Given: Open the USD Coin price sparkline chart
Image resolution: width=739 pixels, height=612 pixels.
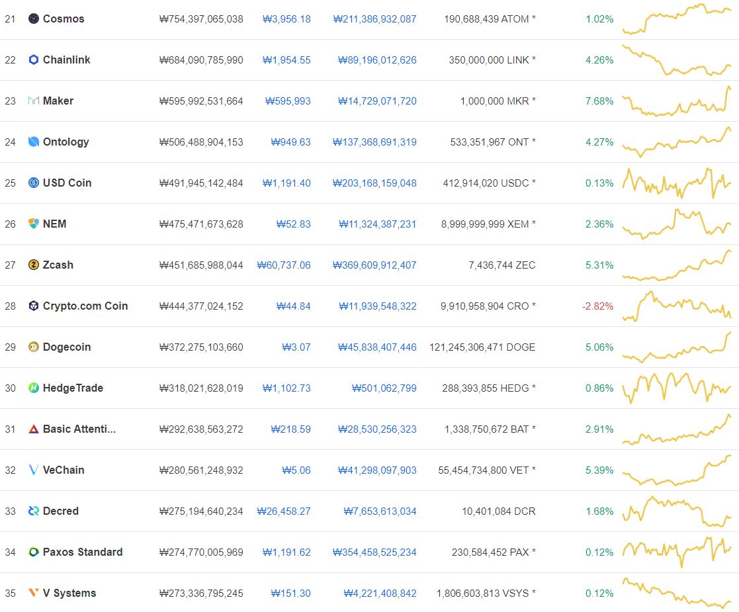Looking at the screenshot, I should (x=677, y=183).
